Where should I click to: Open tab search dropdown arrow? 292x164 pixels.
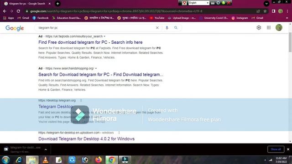[x=266, y=4]
